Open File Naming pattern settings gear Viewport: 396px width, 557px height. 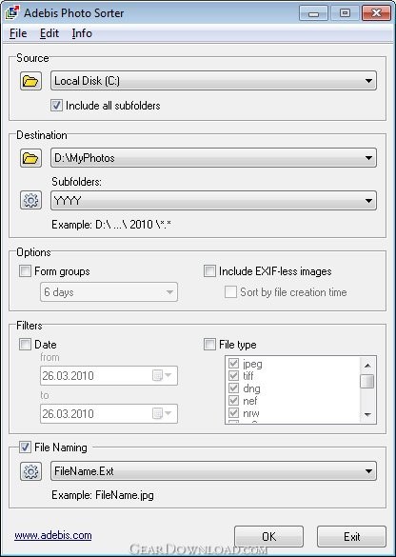(x=30, y=471)
